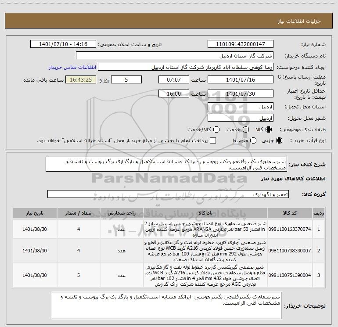
Task: Select the خدمت radio button
Action: 246,129
